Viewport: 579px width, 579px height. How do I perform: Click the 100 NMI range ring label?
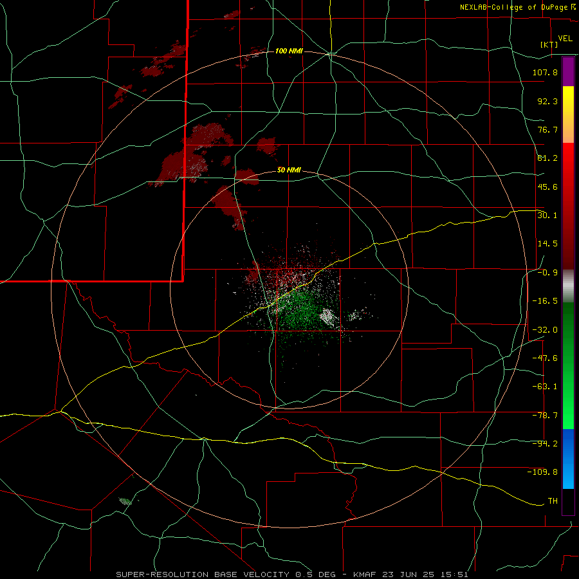tap(289, 51)
